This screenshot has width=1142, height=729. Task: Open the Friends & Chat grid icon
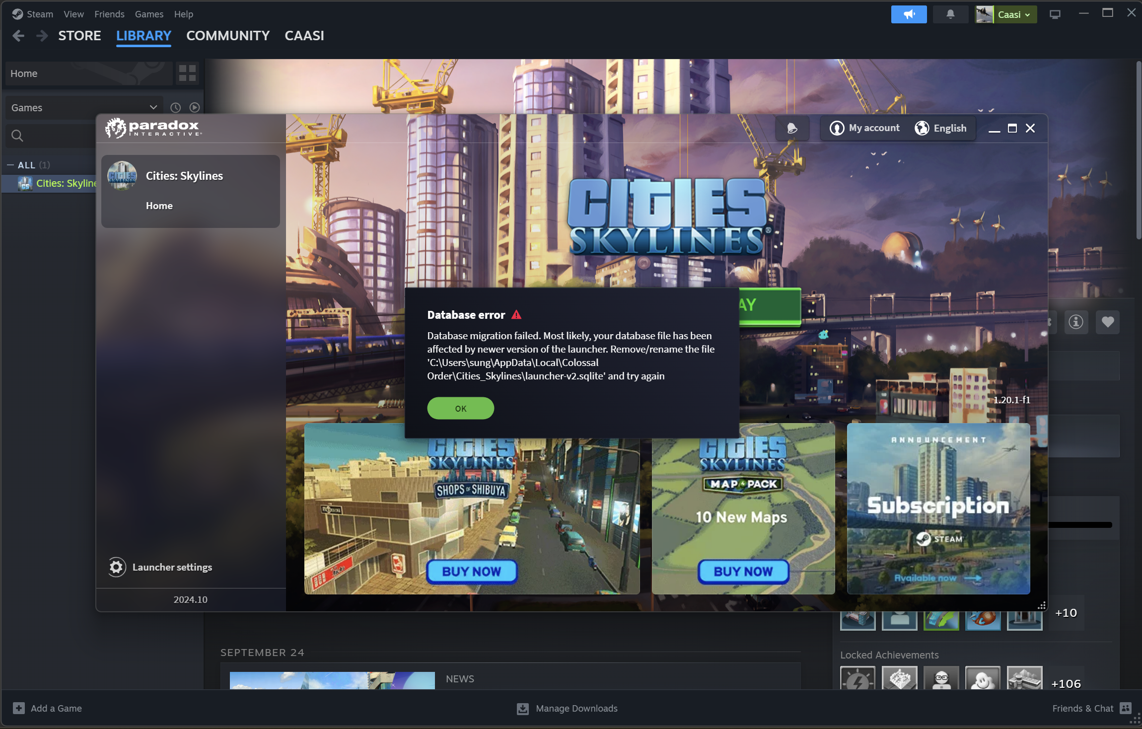coord(1126,708)
